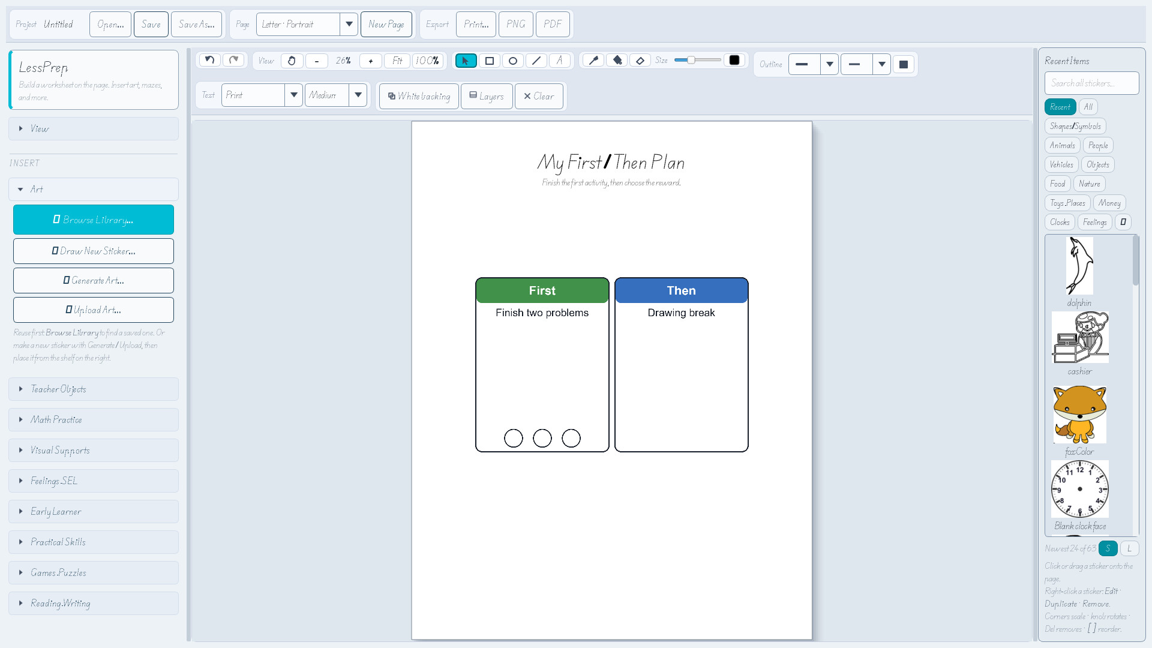Expand the Teacher Objects section
The image size is (1152, 648).
94,389
